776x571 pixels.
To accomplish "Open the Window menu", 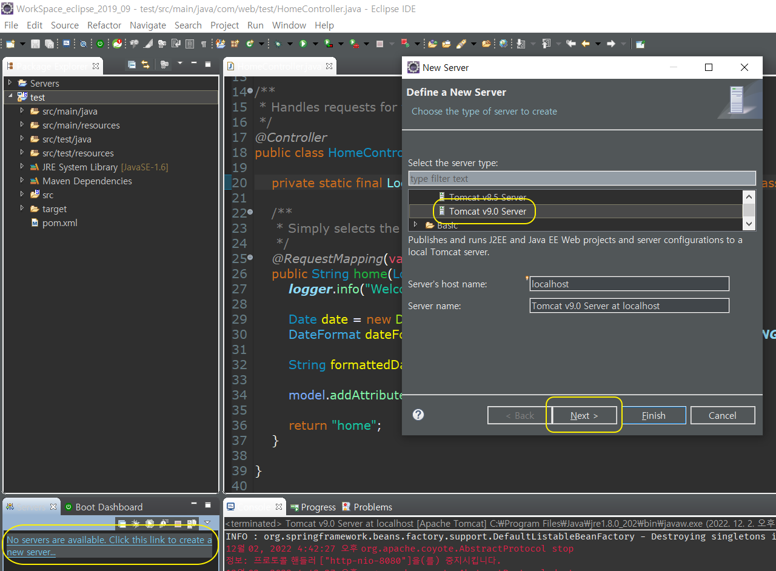I will pos(289,25).
